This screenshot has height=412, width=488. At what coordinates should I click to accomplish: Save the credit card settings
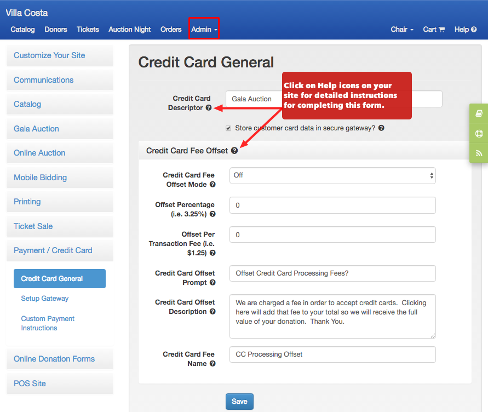pos(240,402)
